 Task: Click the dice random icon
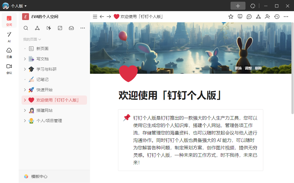pos(60,28)
